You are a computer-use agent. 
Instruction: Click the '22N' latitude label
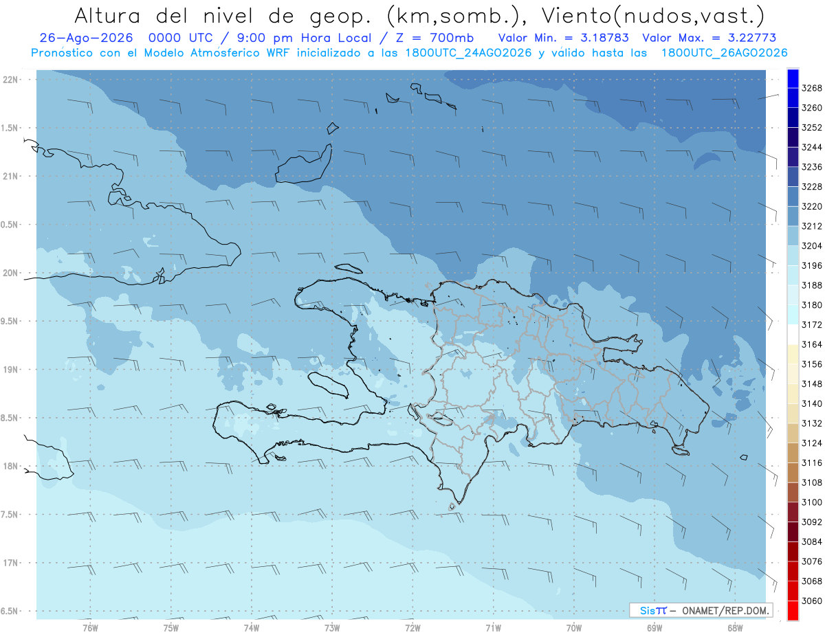pyautogui.click(x=10, y=80)
